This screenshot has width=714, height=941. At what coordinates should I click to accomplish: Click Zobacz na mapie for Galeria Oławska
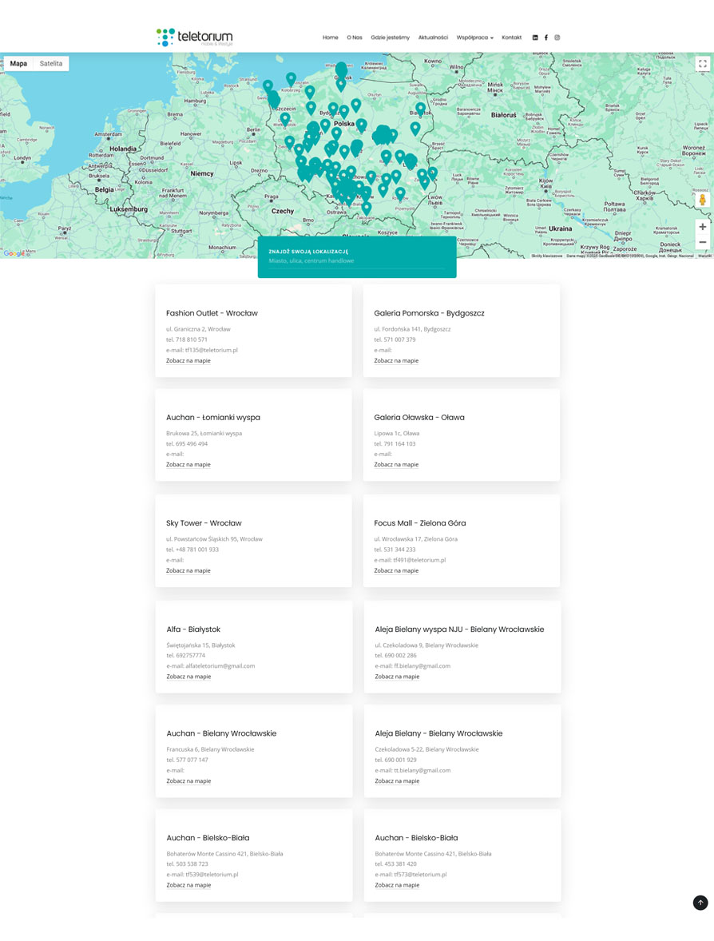(396, 464)
